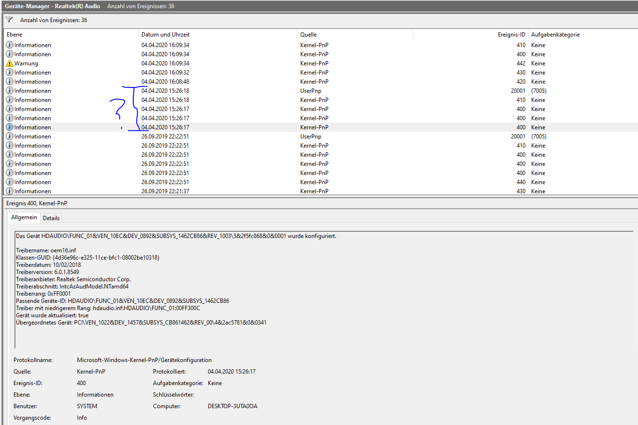
Task: Click info icon of 16:09:34 event 400 row
Action: [x=10, y=54]
